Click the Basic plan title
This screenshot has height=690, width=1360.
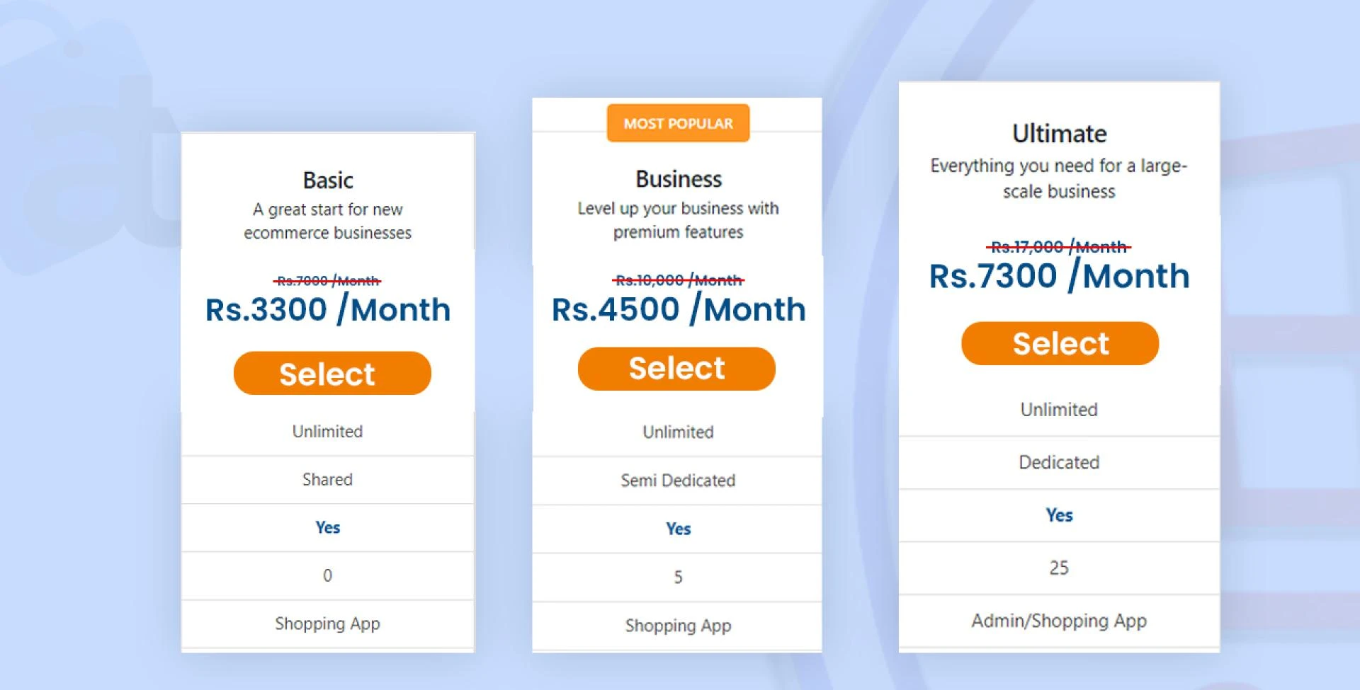pos(328,180)
